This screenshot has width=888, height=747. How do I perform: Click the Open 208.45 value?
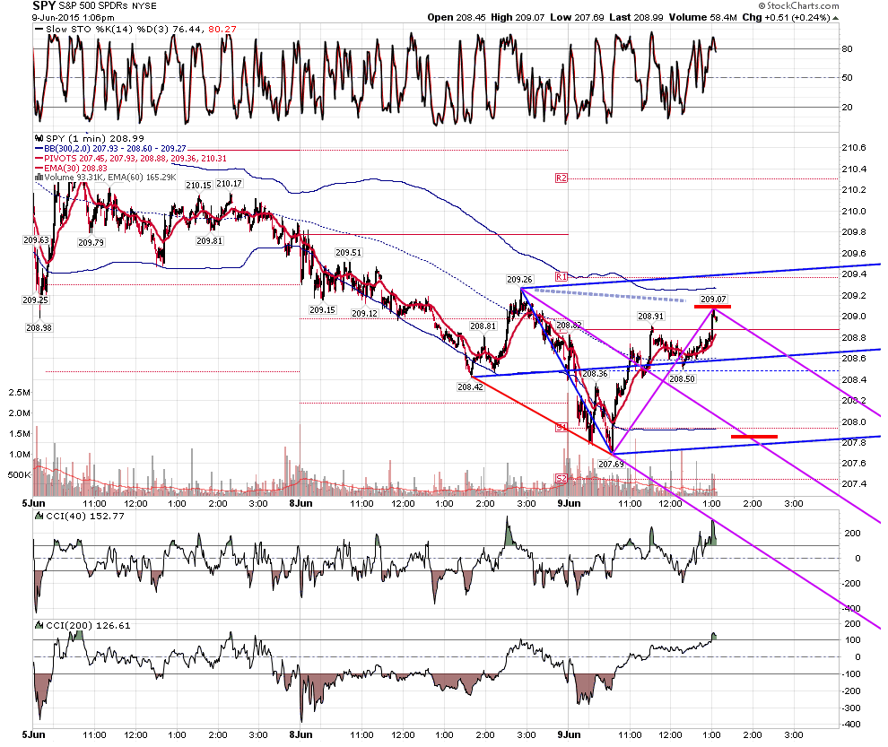click(457, 18)
